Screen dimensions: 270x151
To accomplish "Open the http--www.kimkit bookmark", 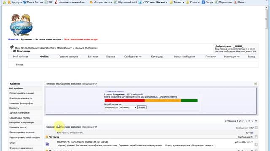I will 126,2.
